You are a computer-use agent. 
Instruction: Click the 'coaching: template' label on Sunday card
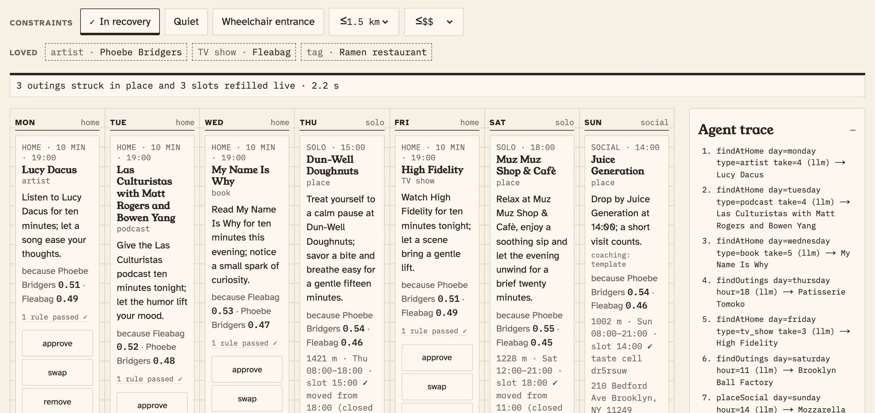pyautogui.click(x=610, y=259)
